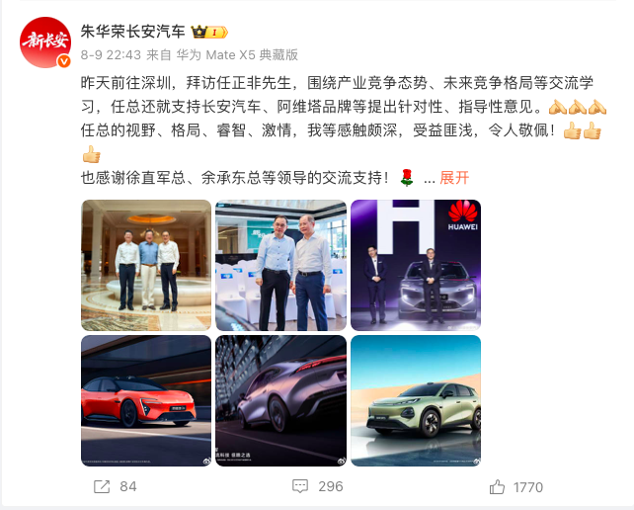The width and height of the screenshot is (634, 510).
Task: Click the 8-9 22:43 post timestamp
Action: pyautogui.click(x=111, y=54)
